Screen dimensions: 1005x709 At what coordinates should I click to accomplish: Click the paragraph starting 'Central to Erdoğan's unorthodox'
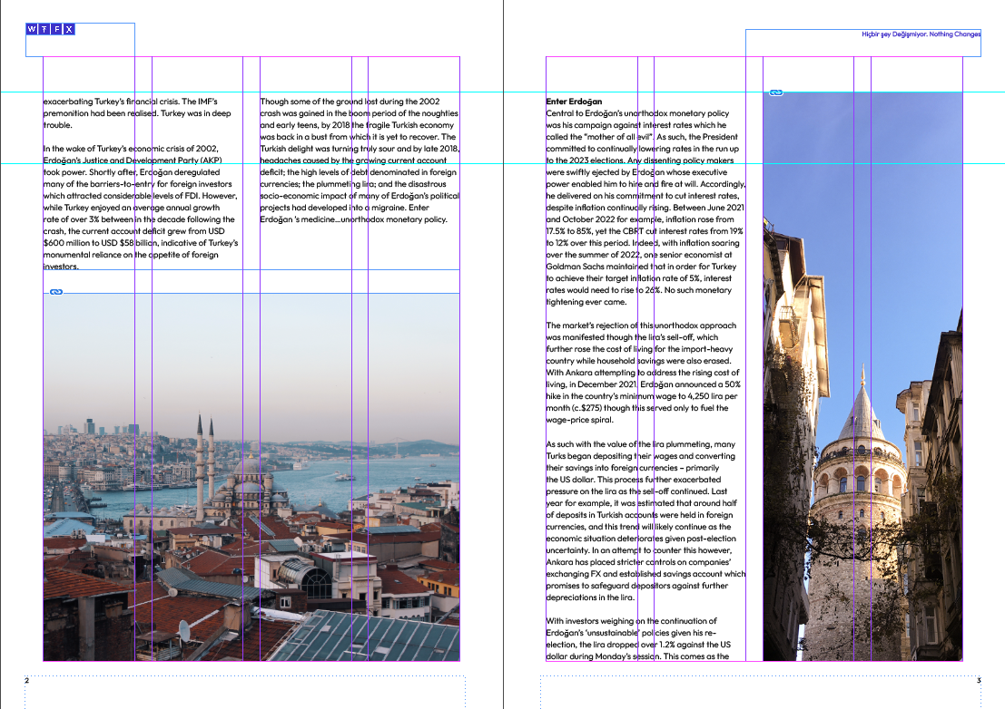[645, 208]
